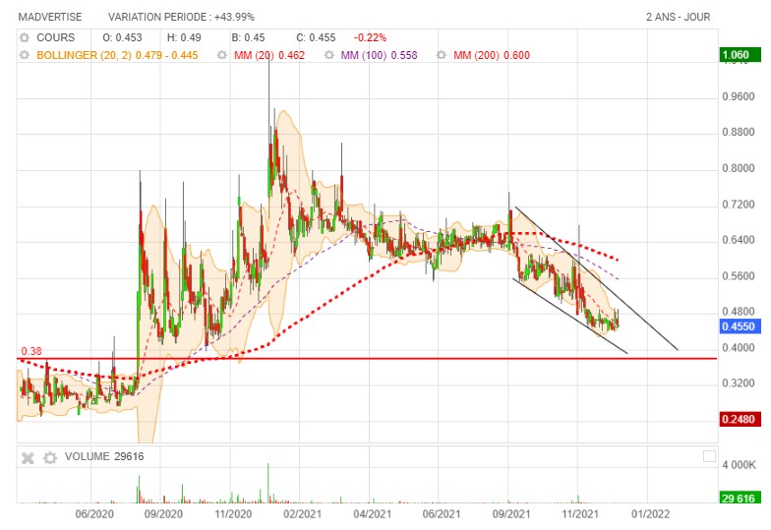The image size is (771, 530).
Task: Click the VARIATION PERIODE +43.99% text
Action: coord(181,17)
